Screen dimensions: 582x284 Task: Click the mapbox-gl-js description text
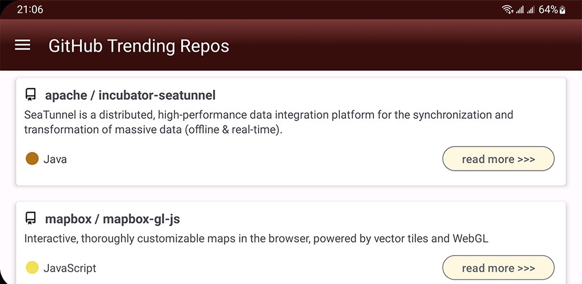[256, 239]
